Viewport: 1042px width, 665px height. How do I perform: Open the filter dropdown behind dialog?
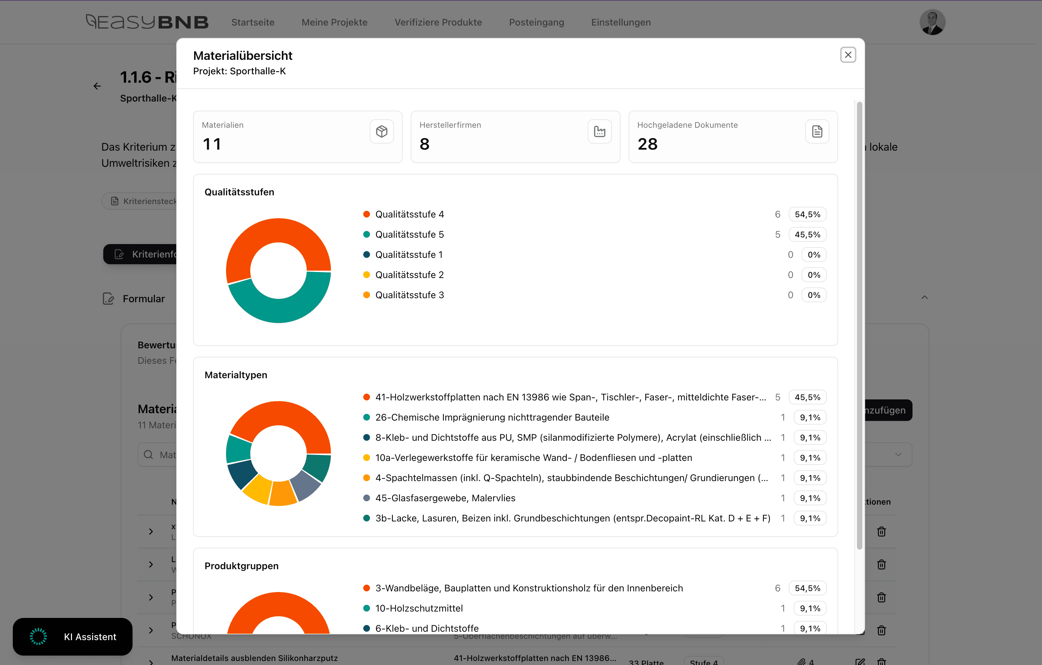point(888,455)
